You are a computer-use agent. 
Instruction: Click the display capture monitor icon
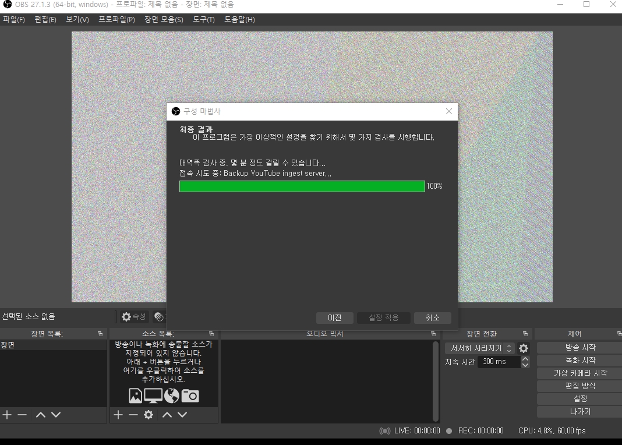(x=153, y=395)
